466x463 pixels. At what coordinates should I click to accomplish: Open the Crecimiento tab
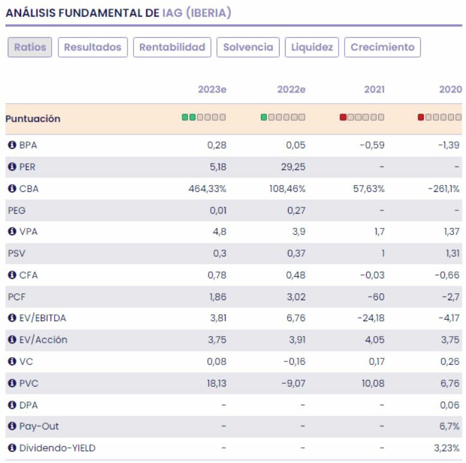[382, 48]
